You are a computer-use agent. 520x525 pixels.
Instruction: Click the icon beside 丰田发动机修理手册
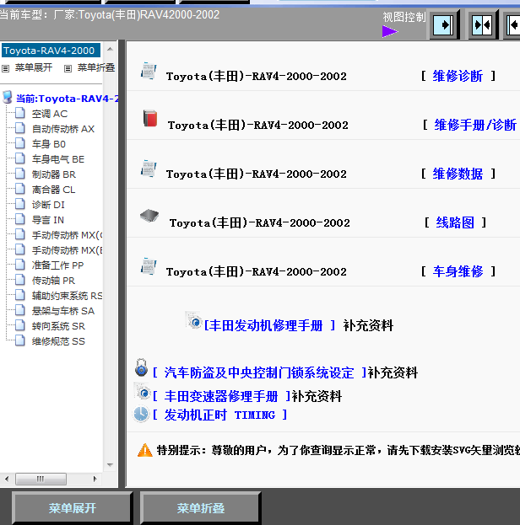pyautogui.click(x=193, y=320)
